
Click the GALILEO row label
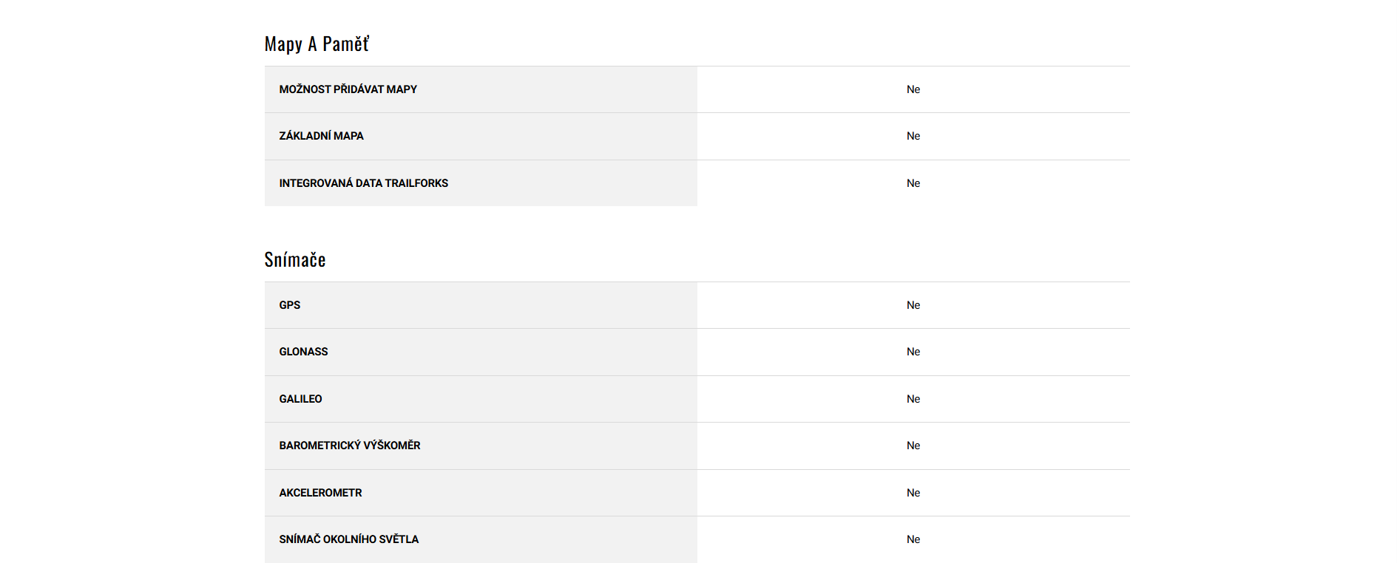[300, 399]
